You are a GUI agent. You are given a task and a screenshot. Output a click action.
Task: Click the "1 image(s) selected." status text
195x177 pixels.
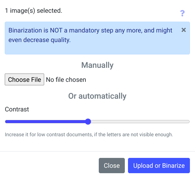(x=33, y=11)
